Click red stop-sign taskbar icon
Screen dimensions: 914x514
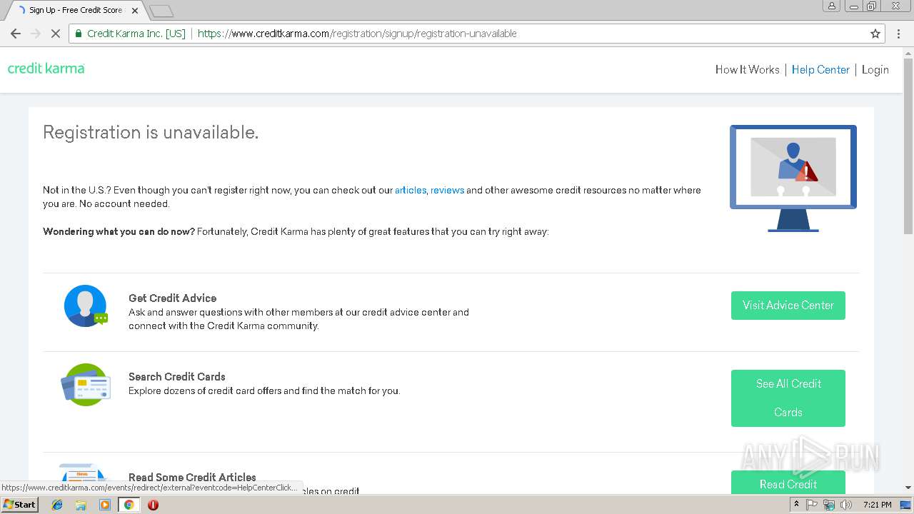pyautogui.click(x=153, y=505)
